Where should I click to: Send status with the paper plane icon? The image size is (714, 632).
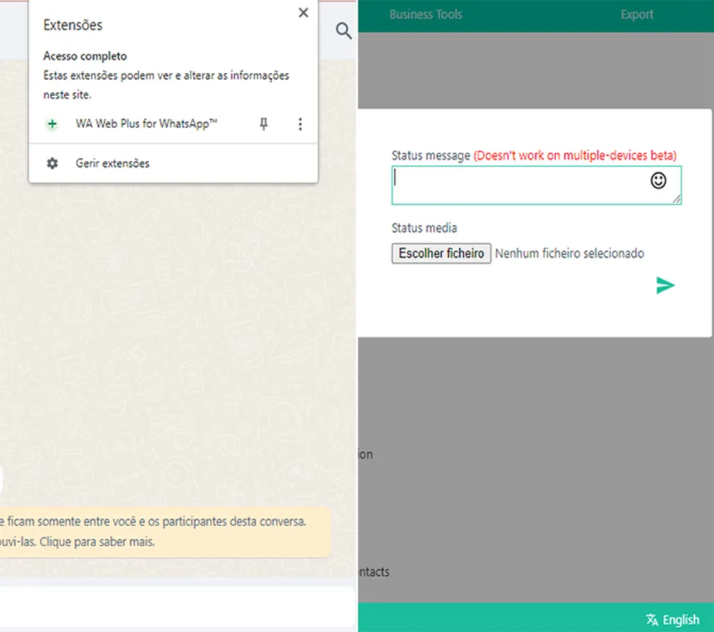(665, 285)
